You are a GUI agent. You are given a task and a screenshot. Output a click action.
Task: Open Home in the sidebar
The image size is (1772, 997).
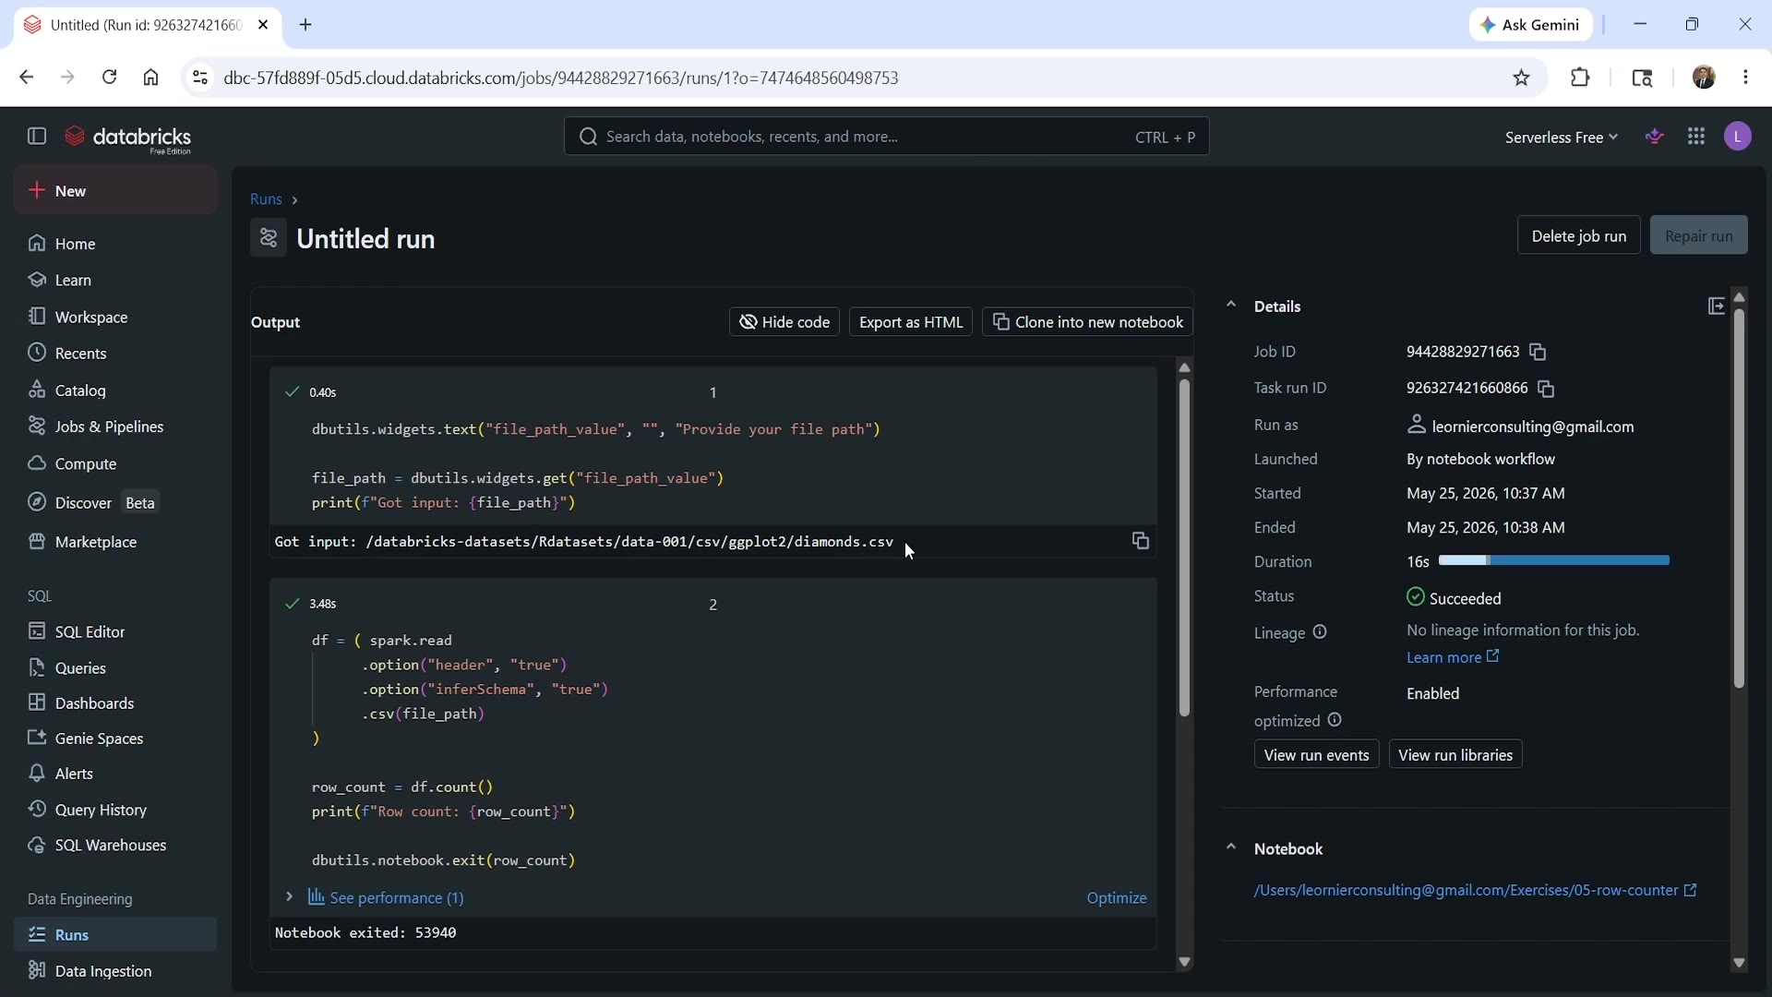pyautogui.click(x=115, y=244)
